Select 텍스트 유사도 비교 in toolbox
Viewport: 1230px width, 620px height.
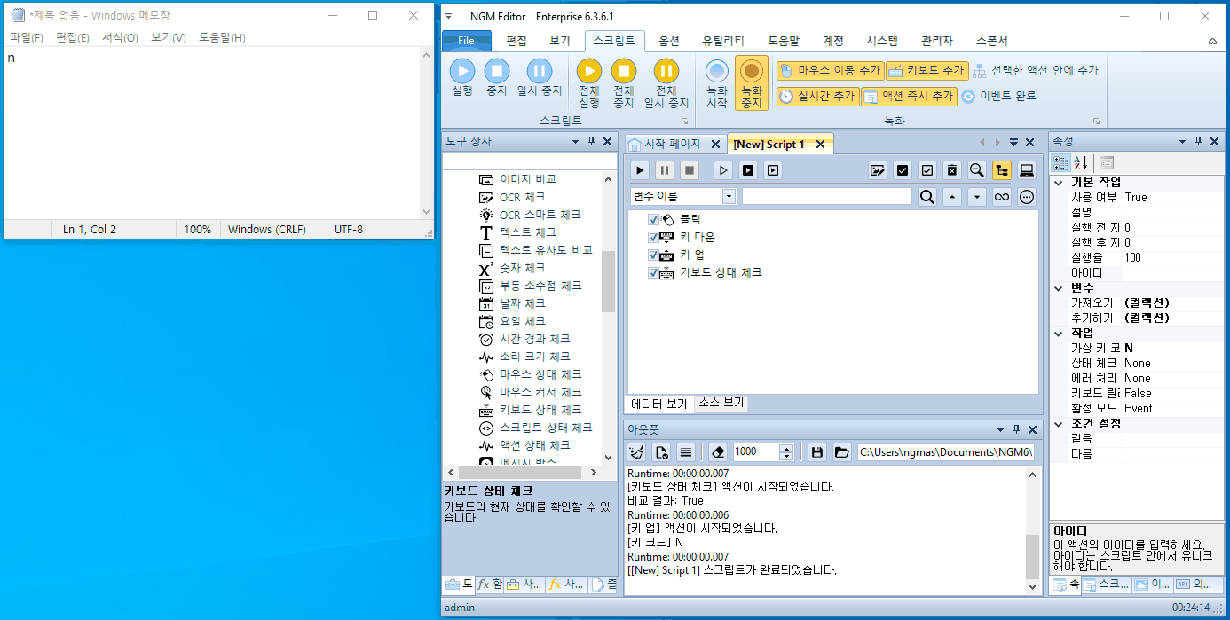click(x=536, y=250)
